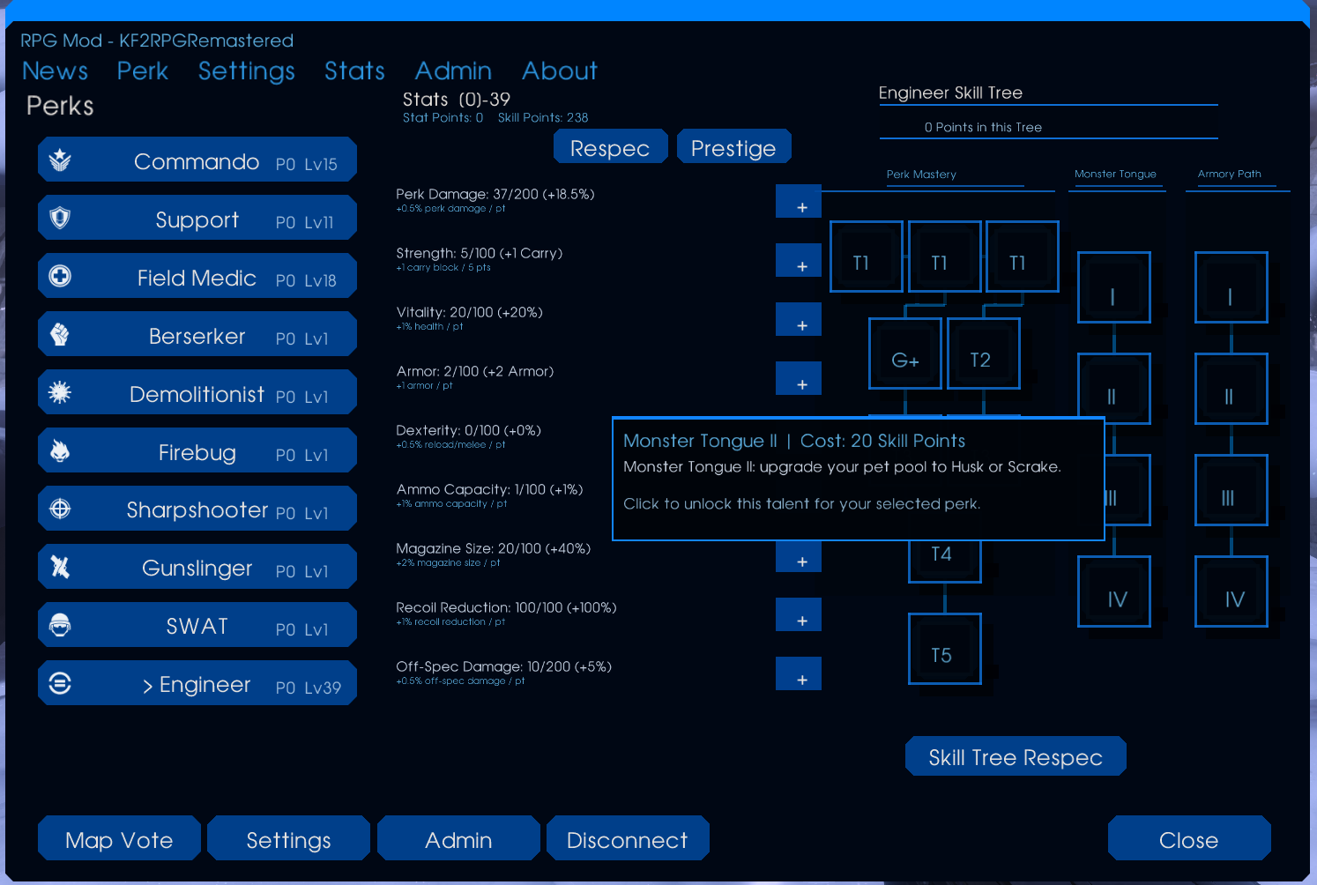Click the Engineer perk icon
The image size is (1317, 885).
60,683
